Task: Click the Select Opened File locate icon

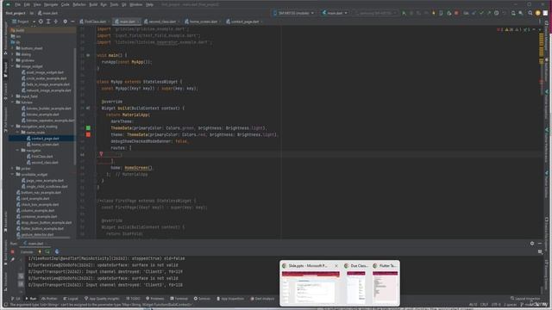Action: click(41, 22)
